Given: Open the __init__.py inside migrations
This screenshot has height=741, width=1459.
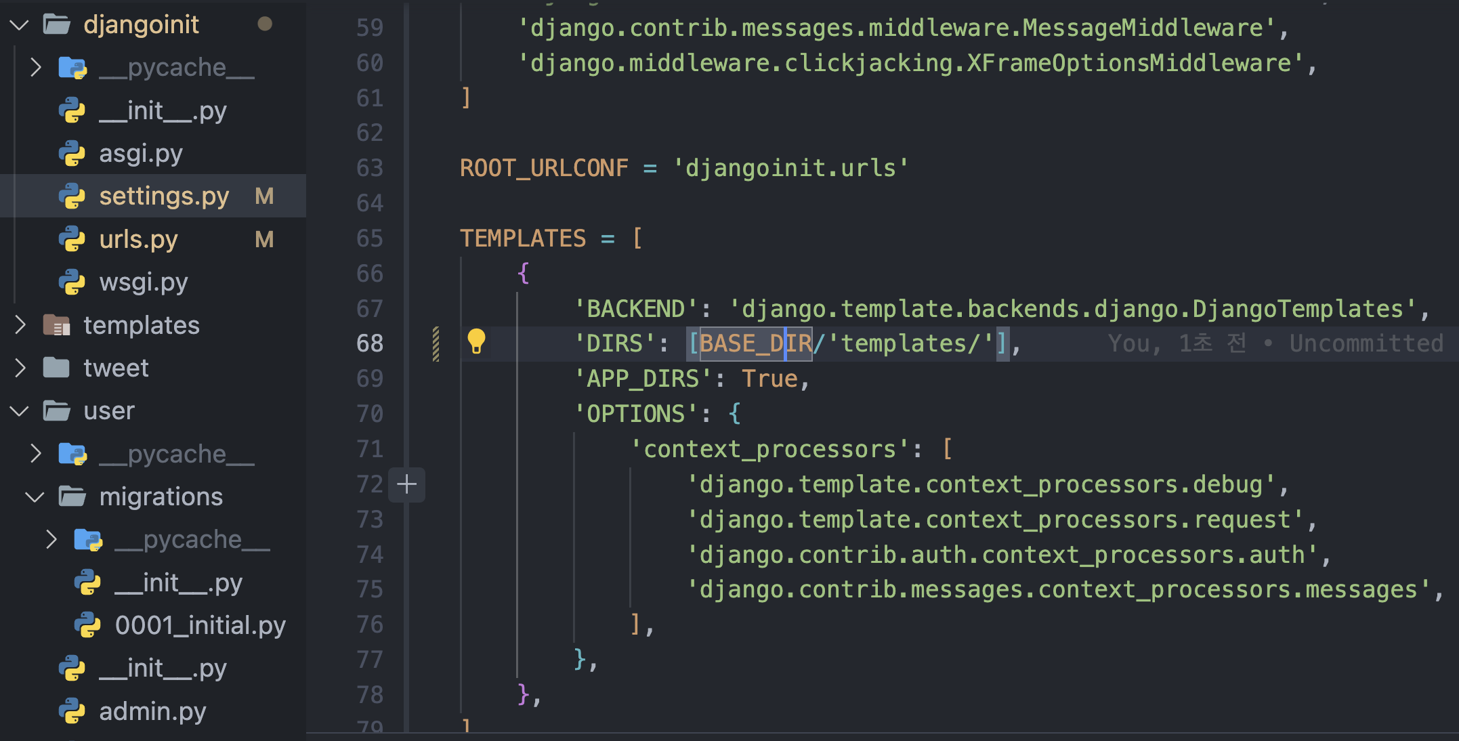Looking at the screenshot, I should click(x=178, y=583).
